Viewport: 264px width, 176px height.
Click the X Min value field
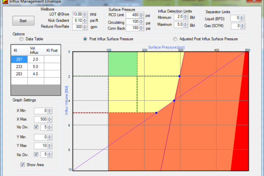pyautogui.click(x=41, y=110)
